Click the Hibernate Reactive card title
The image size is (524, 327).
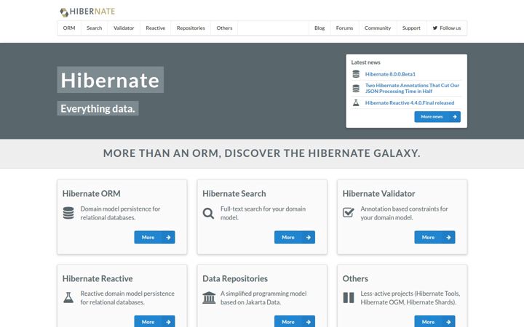pos(98,278)
